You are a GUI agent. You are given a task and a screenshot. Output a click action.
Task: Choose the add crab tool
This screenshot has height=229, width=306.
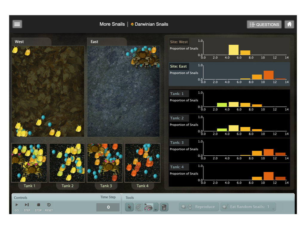pyautogui.click(x=148, y=207)
